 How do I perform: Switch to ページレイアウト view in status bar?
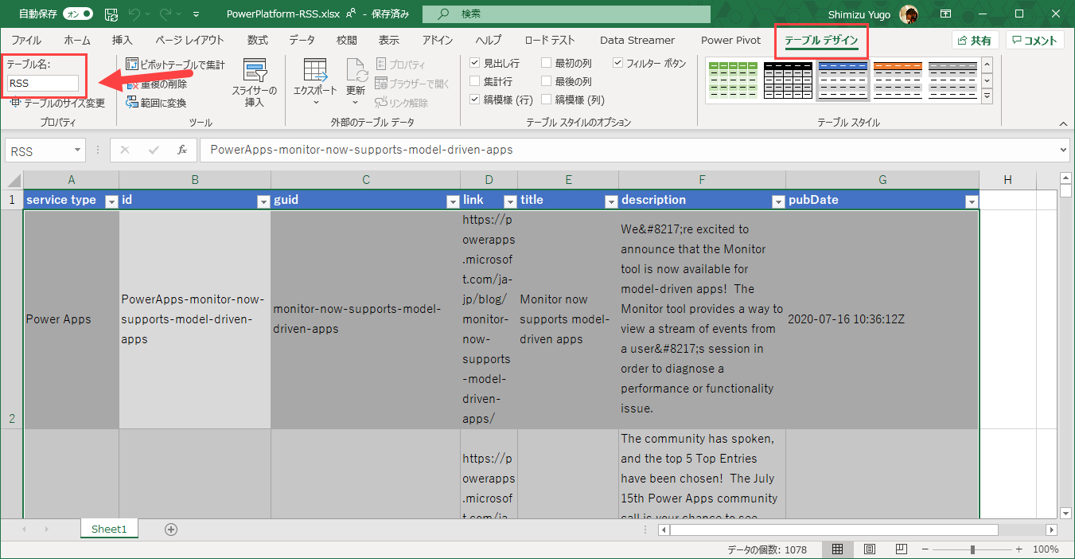click(x=870, y=549)
